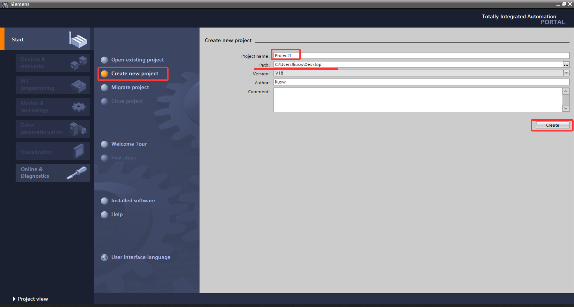Open User interface language settings

[141, 257]
